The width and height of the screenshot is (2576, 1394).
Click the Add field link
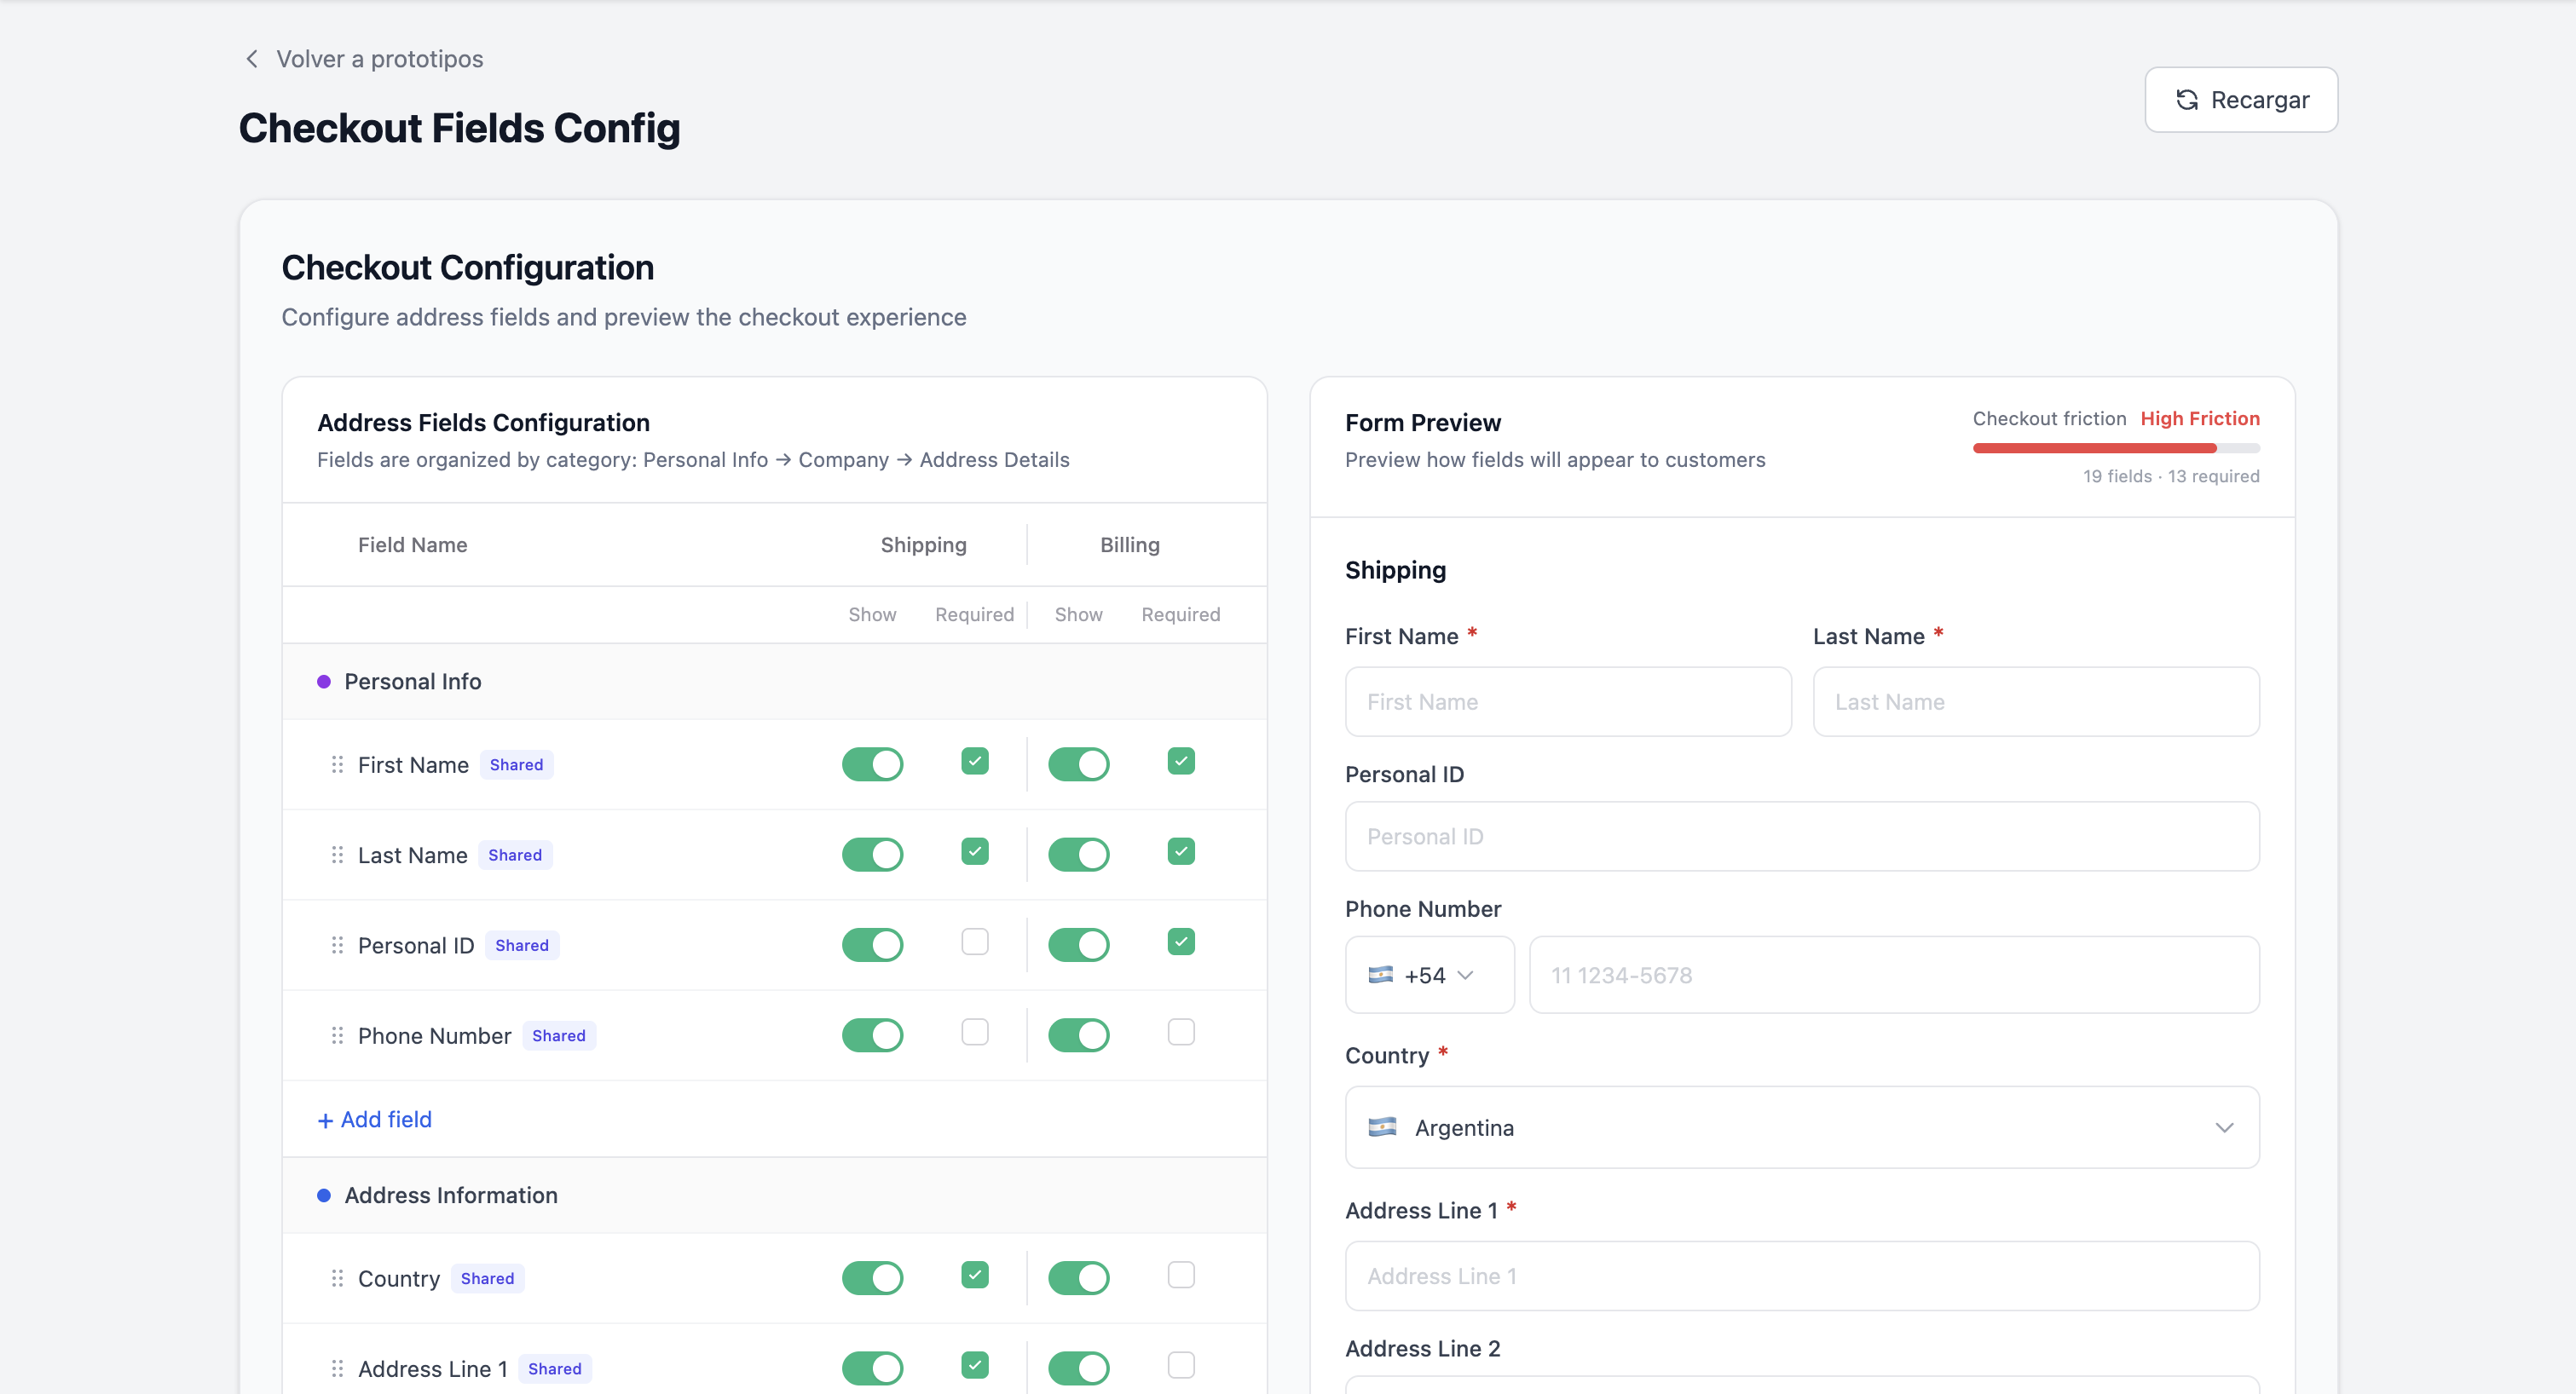(374, 1119)
